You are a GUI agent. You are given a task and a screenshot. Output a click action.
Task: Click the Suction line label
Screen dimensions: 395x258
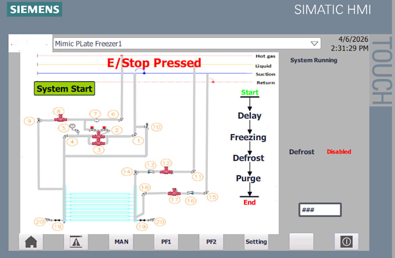click(265, 74)
